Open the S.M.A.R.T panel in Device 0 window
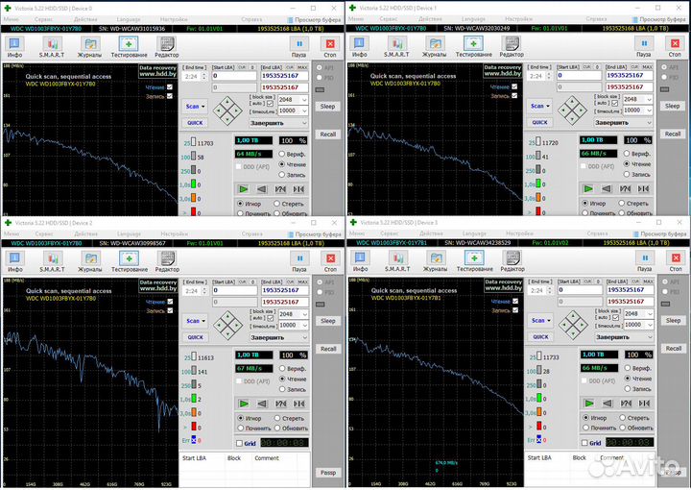The image size is (691, 490). click(x=51, y=45)
